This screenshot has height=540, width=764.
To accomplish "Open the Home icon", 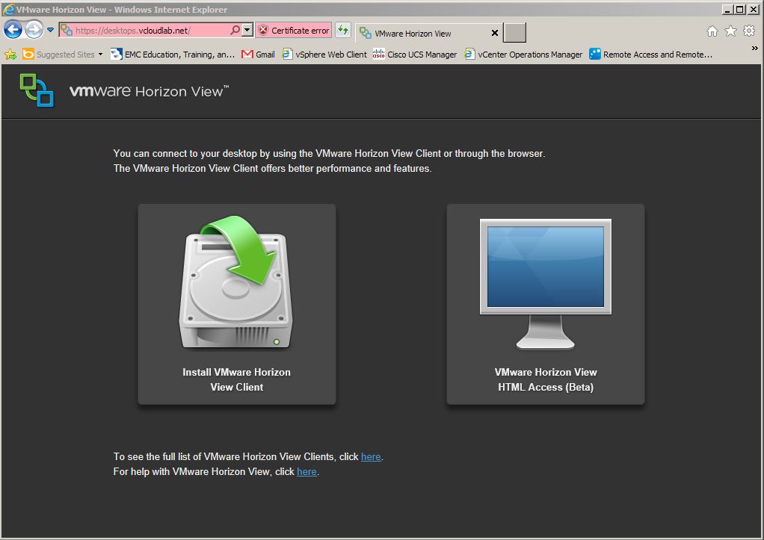I will (x=712, y=31).
